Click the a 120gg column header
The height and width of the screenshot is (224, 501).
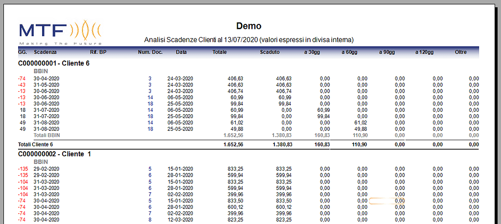(x=424, y=52)
